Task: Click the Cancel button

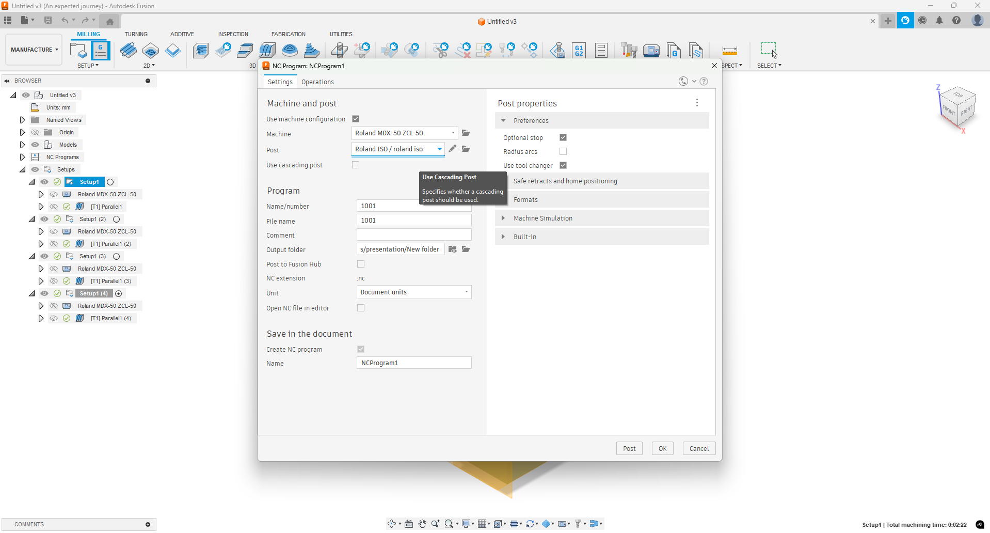Action: click(x=699, y=448)
